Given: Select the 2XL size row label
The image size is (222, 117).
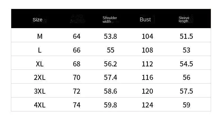Looking at the screenshot, I should click(40, 77).
